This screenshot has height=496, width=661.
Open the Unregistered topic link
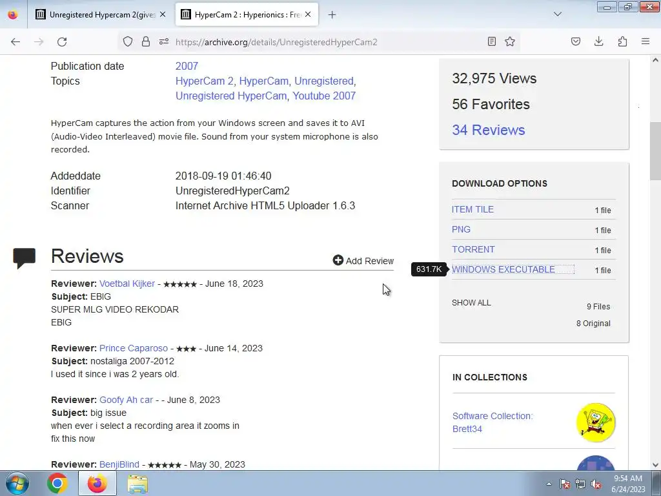(x=324, y=81)
